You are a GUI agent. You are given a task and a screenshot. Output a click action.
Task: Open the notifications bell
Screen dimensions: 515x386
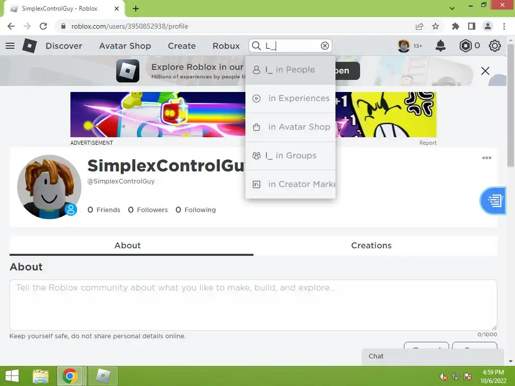[440, 46]
